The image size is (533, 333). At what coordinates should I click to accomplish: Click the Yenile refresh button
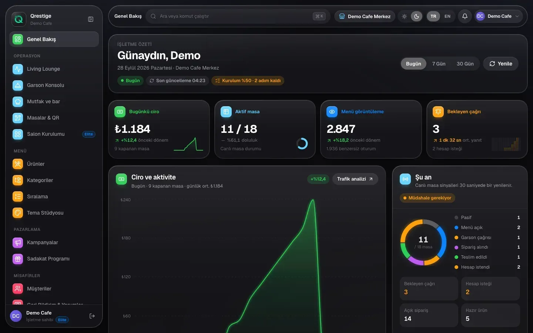[501, 64]
